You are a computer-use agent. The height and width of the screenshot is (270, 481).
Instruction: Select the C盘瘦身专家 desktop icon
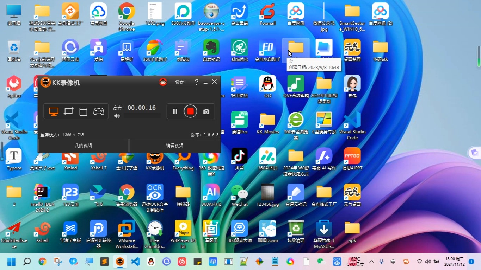(324, 123)
